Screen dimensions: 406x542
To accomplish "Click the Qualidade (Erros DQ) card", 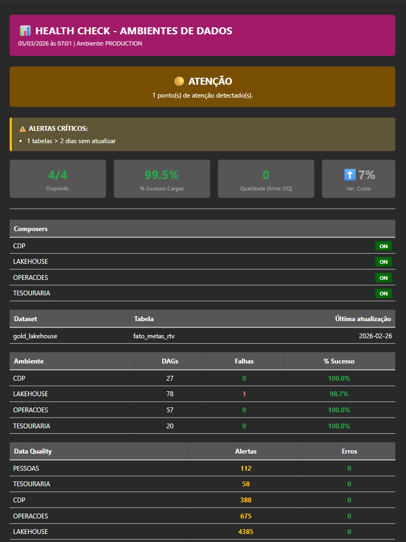I will pyautogui.click(x=266, y=179).
